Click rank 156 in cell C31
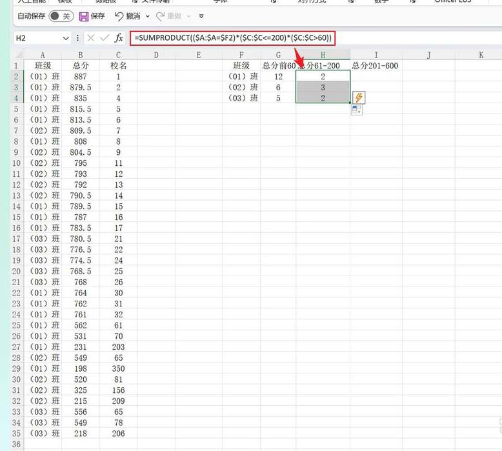Image resolution: width=502 pixels, height=451 pixels. (x=118, y=390)
